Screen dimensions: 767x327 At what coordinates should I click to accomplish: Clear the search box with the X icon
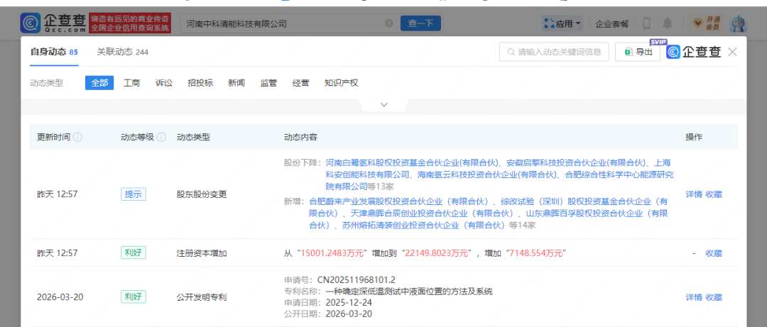[389, 23]
